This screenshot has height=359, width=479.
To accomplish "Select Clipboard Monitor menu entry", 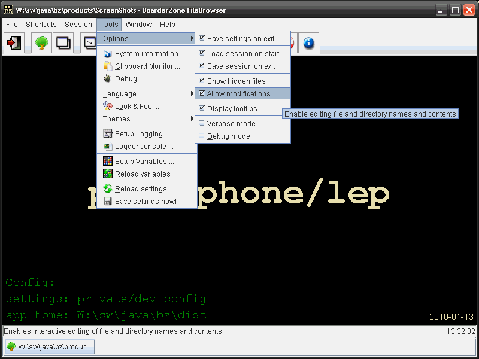I will click(x=147, y=66).
